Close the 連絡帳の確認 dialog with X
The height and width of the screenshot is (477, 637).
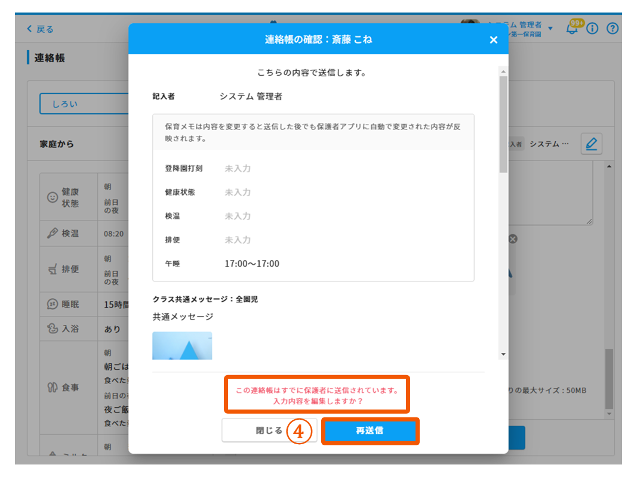pyautogui.click(x=493, y=40)
